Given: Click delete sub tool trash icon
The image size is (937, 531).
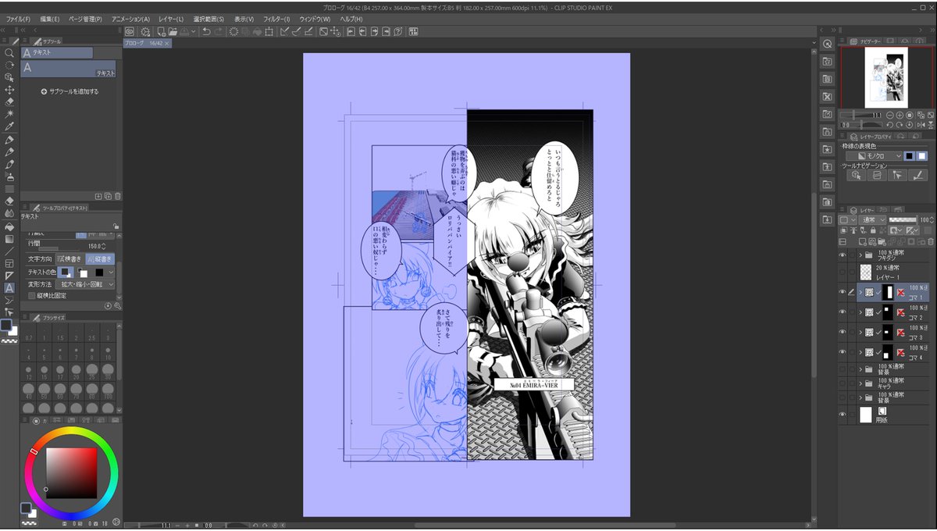Looking at the screenshot, I should [117, 196].
